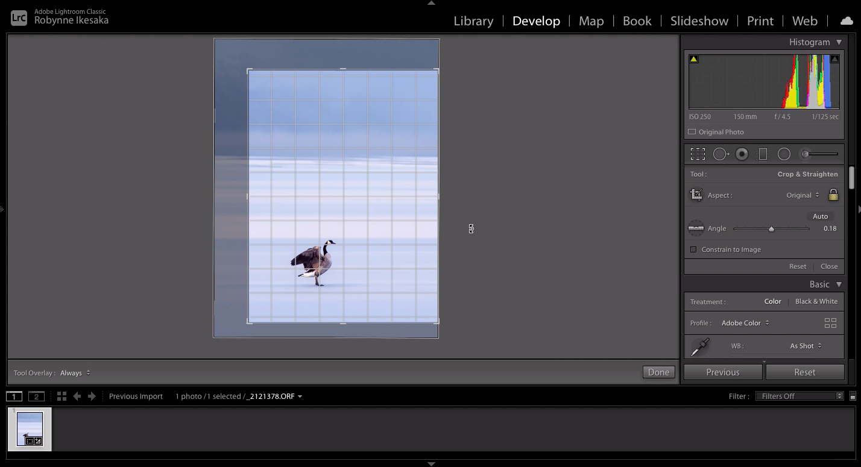Switch to the Map module
This screenshot has width=861, height=467.
click(591, 20)
